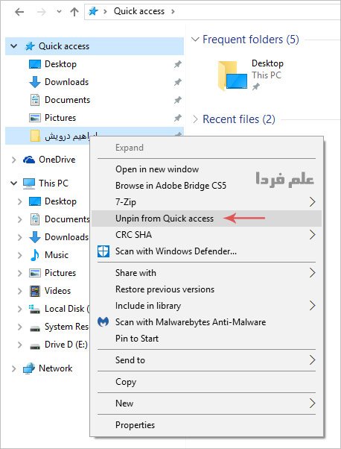Viewport: 341px width, 449px height.
Task: Collapse the Quick access tree node
Action: pyautogui.click(x=13, y=46)
